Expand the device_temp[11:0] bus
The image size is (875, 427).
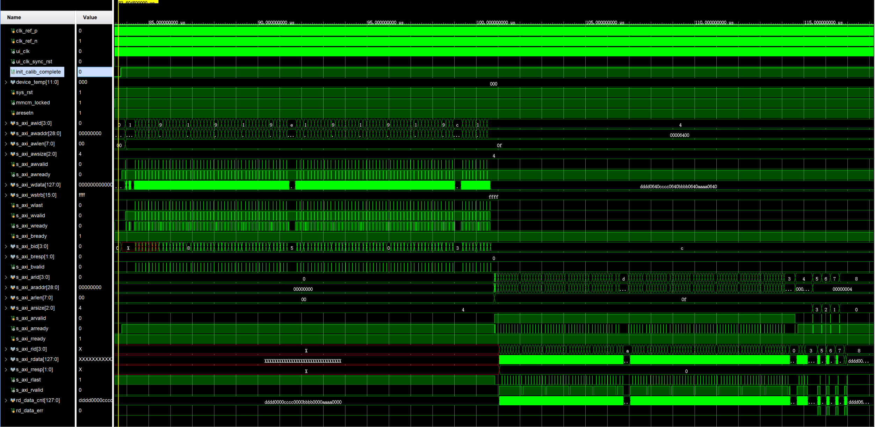(x=6, y=82)
